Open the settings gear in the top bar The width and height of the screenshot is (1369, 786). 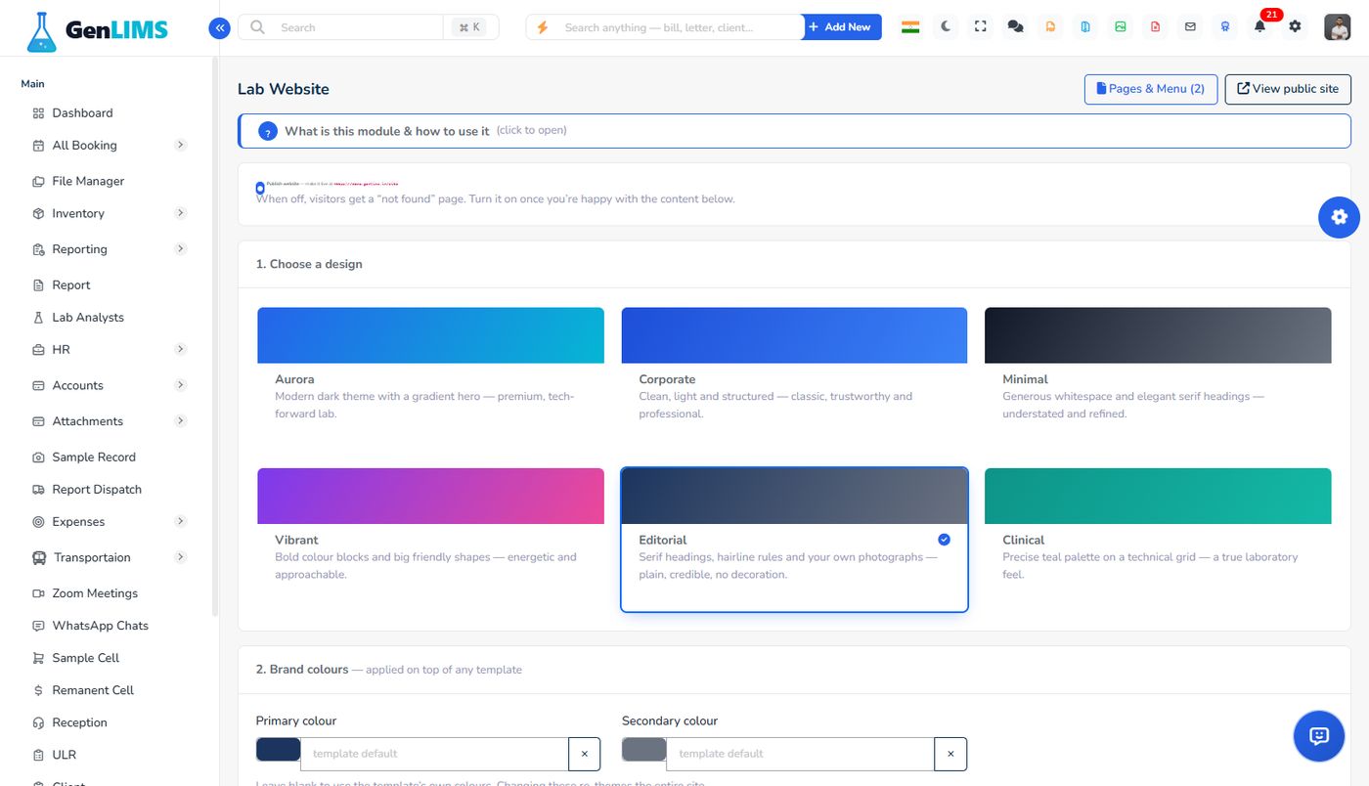(x=1295, y=27)
